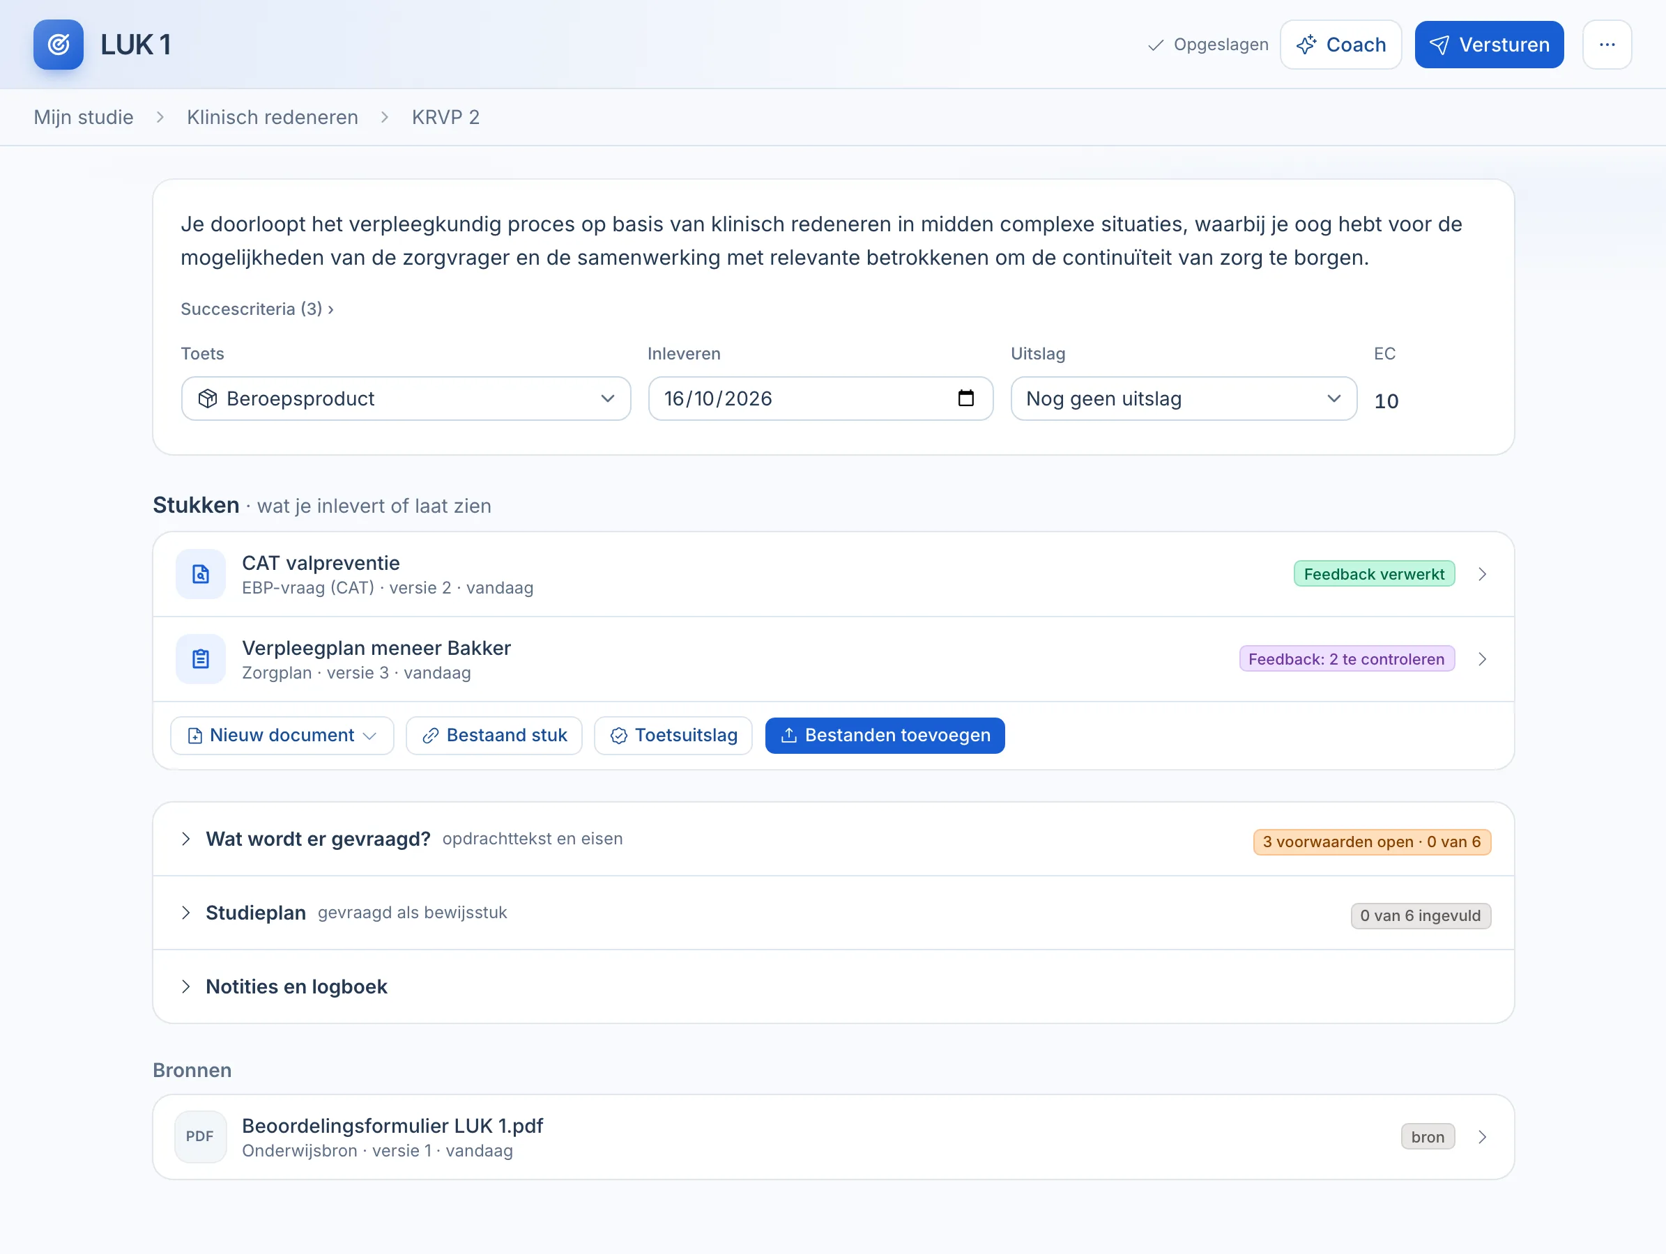1666x1254 pixels.
Task: Open the Coach assistant
Action: (1340, 45)
